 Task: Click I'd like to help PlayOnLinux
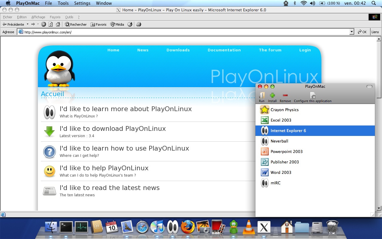(104, 168)
